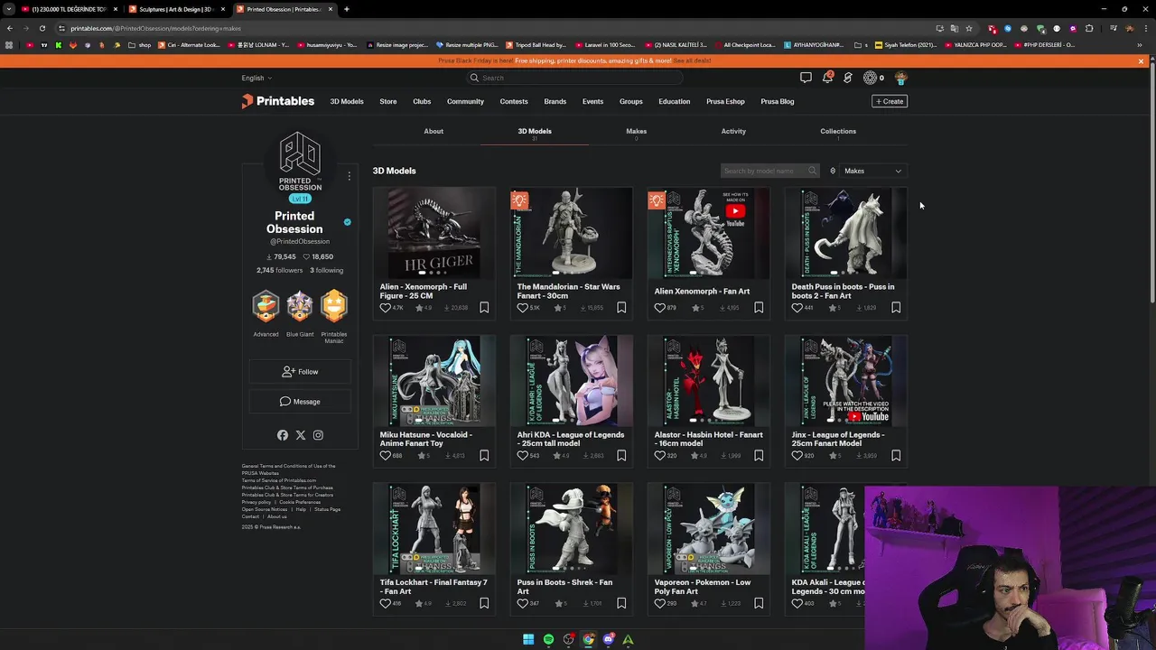
Task: Open the 3 following link
Action: pos(326,270)
